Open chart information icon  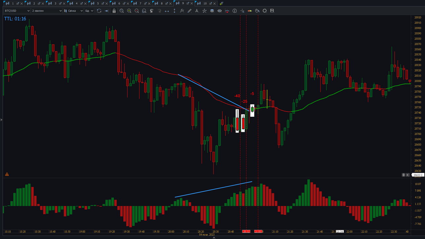pyautogui.click(x=235, y=11)
